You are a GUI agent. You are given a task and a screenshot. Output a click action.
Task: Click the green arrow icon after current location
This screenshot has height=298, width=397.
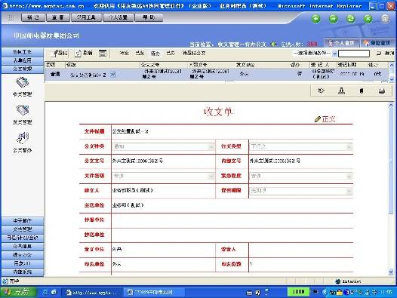[273, 44]
